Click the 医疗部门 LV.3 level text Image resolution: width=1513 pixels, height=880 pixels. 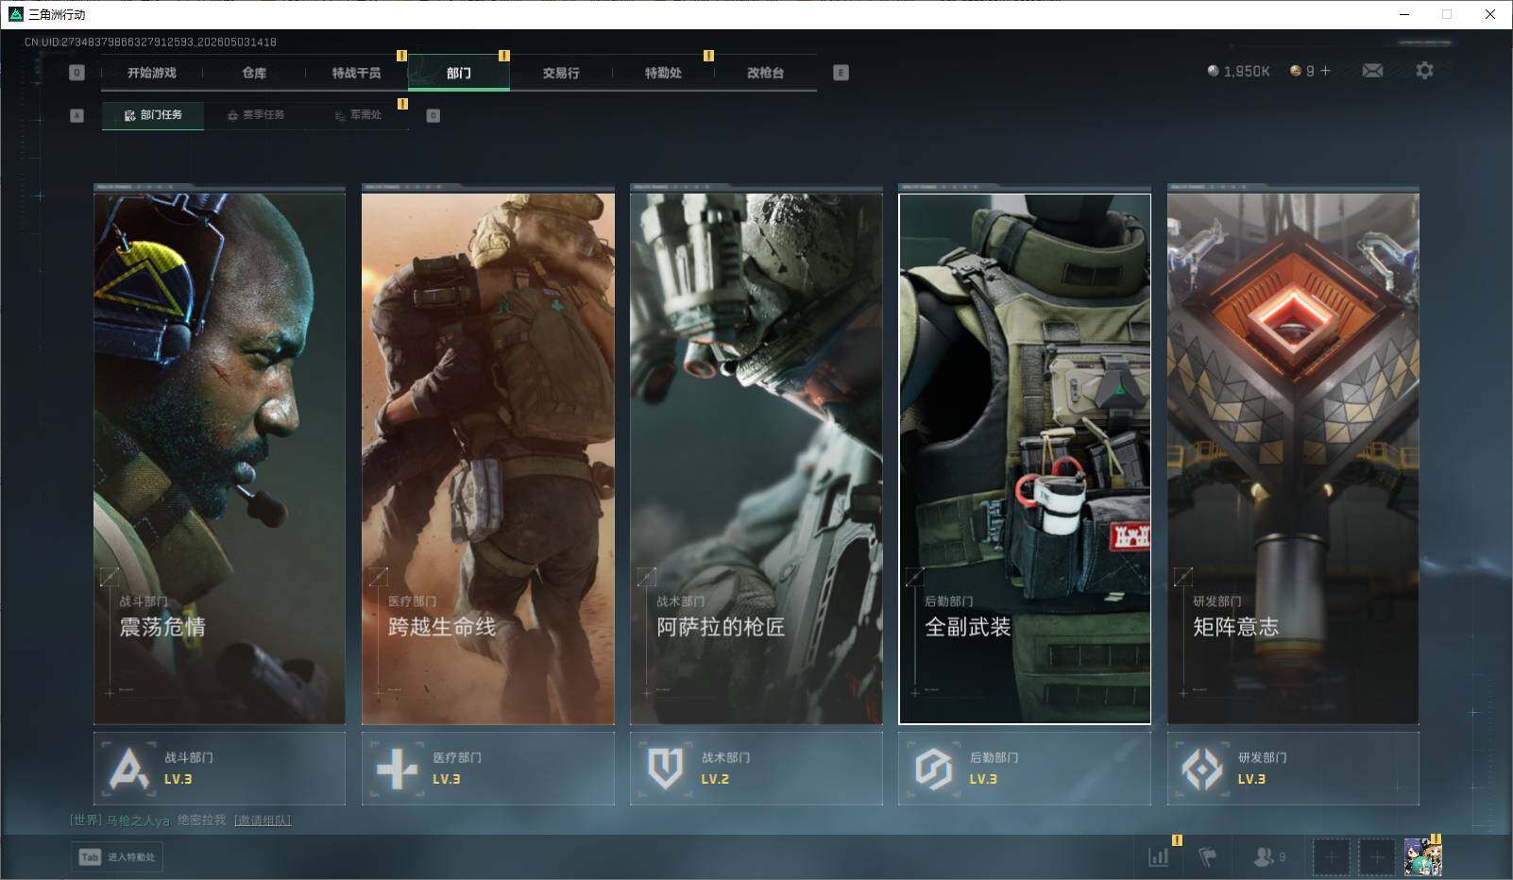point(447,779)
